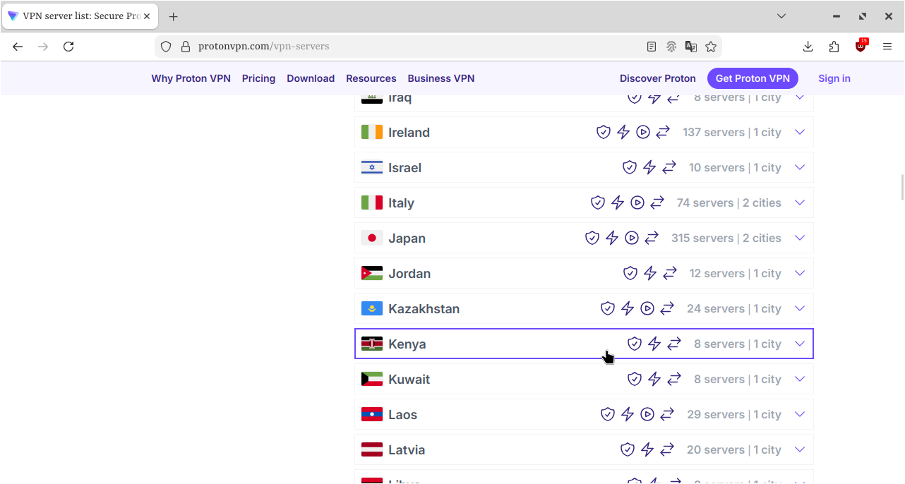Image resolution: width=905 pixels, height=484 pixels.
Task: Click the '24 servers | 1 city' text
Action: tap(734, 308)
